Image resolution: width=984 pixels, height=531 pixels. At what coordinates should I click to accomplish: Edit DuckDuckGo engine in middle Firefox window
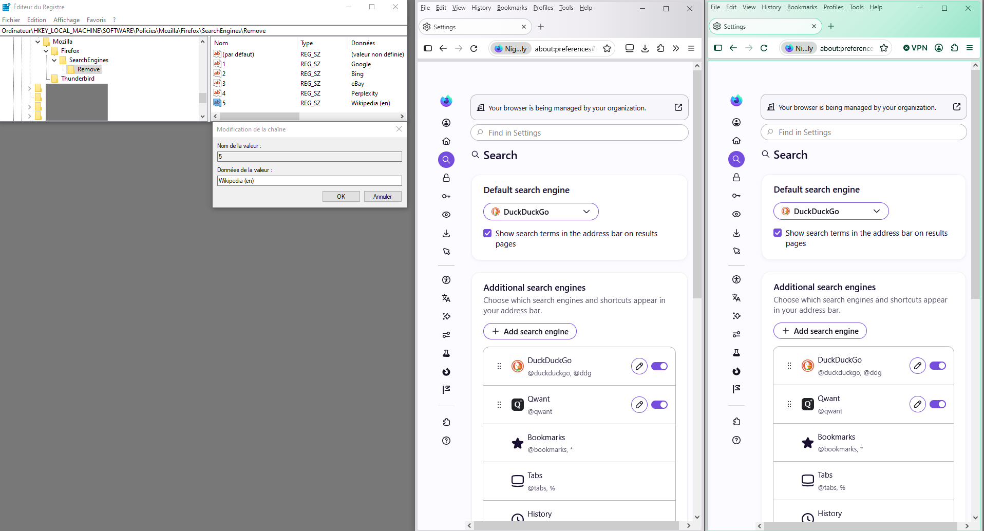pos(639,366)
